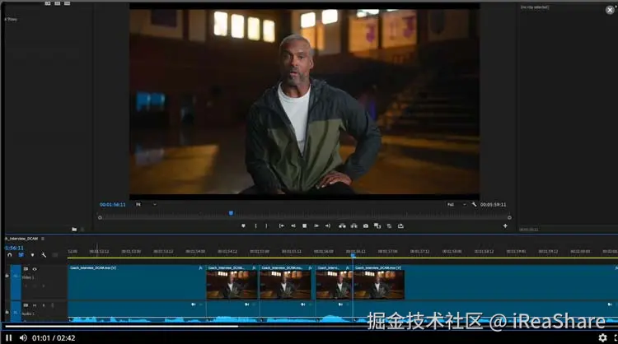This screenshot has width=618, height=344.
Task: Select the clip right of the timeline playhead
Action: coord(485,282)
